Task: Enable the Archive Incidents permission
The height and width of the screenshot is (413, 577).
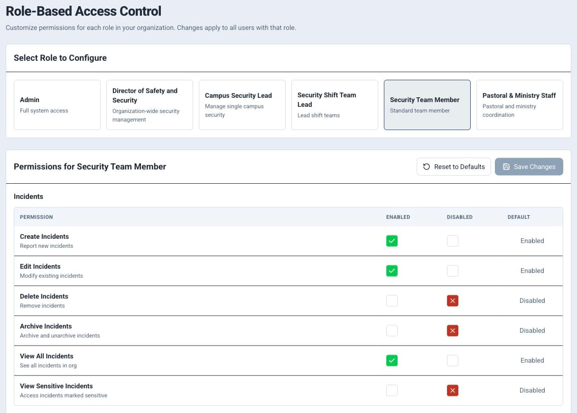Action: point(392,331)
